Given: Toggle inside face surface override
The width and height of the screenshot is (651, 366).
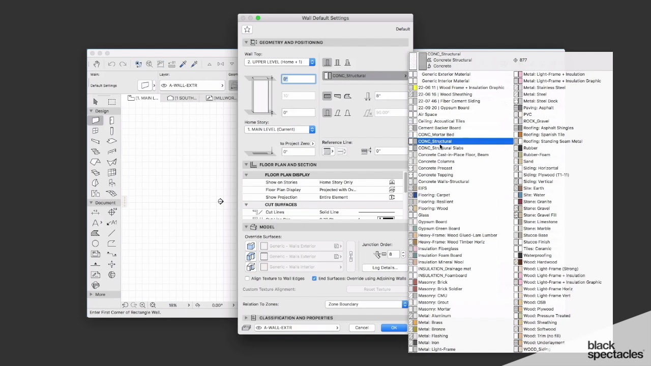Looking at the screenshot, I should (x=251, y=267).
